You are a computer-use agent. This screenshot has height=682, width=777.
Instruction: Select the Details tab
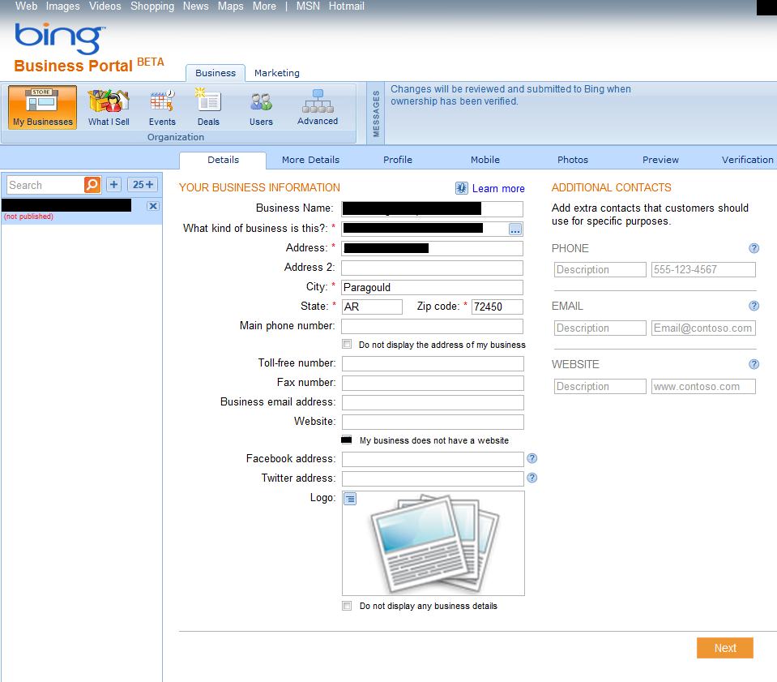pyautogui.click(x=223, y=160)
